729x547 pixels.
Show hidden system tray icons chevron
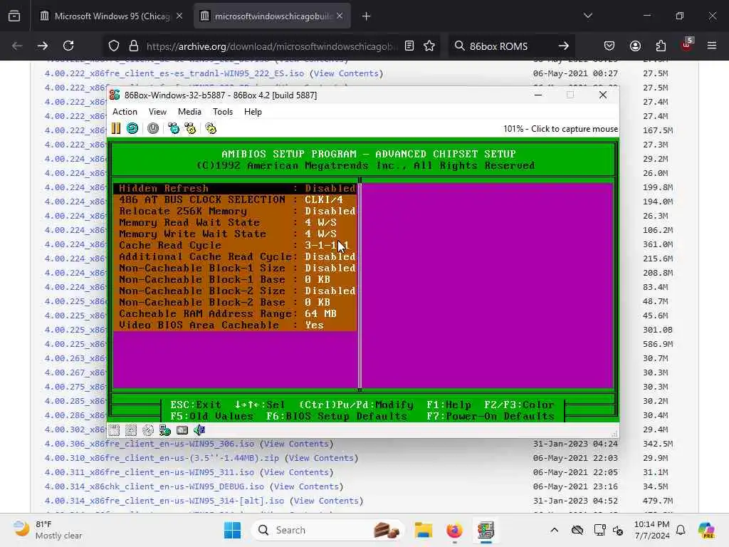(554, 530)
